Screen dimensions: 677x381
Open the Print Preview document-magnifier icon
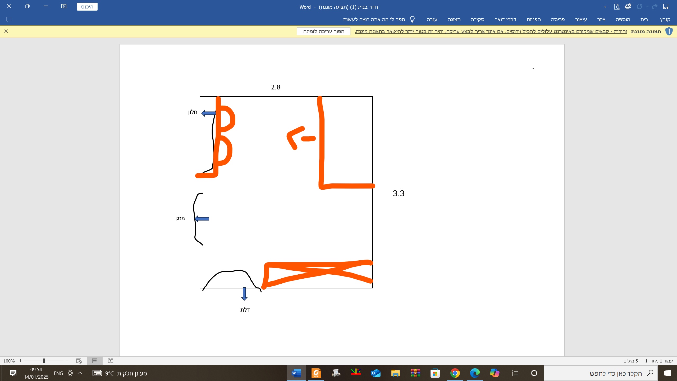617,7
